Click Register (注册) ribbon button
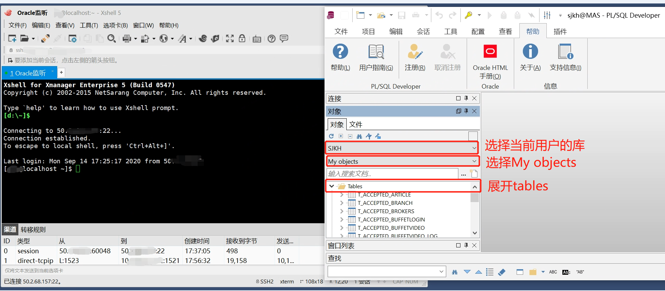The width and height of the screenshot is (665, 291). pos(415,57)
